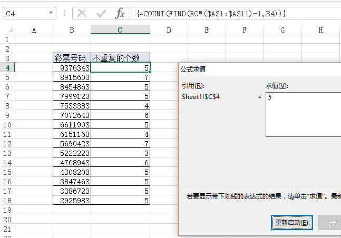This screenshot has width=341, height=238.
Task: Select cell containing 6611903
Action: point(72,125)
